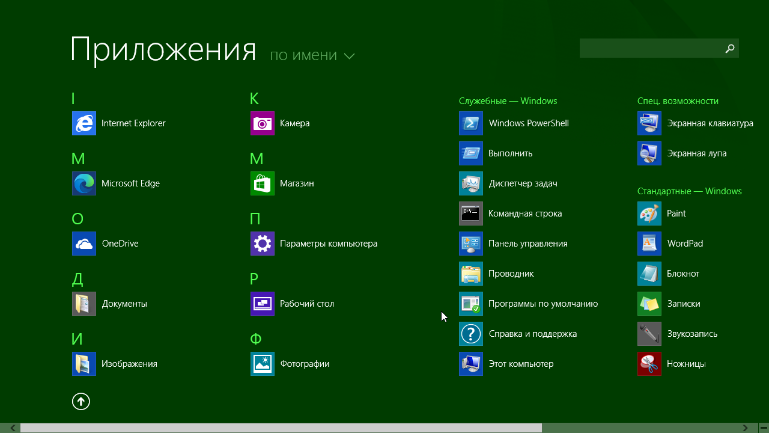Launch the Microsoft Edge icon
This screenshot has width=769, height=433.
[84, 183]
